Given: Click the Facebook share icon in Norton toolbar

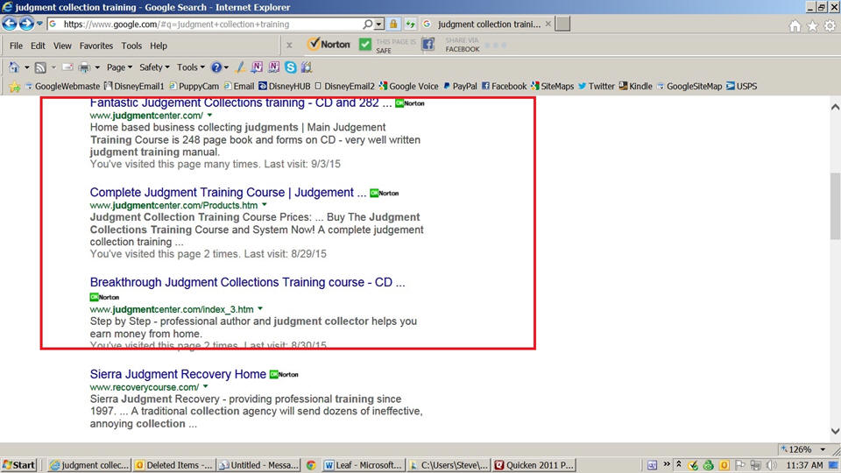Looking at the screenshot, I should tap(428, 45).
